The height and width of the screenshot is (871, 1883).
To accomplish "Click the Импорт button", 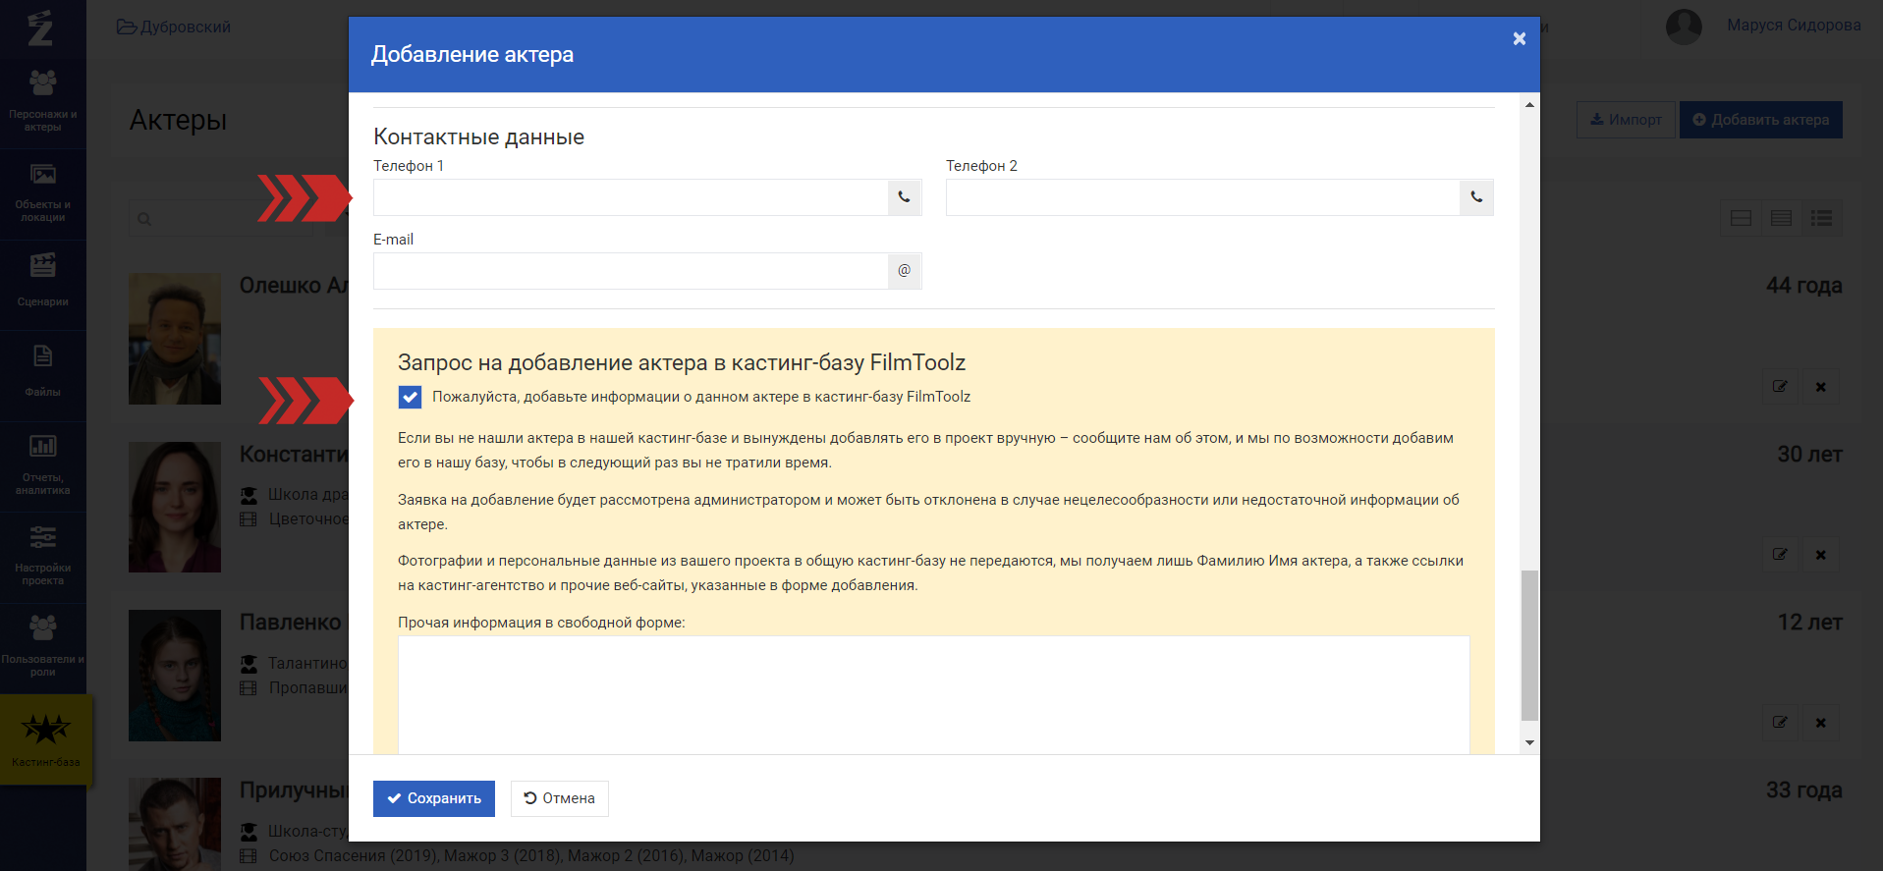I will tap(1626, 120).
